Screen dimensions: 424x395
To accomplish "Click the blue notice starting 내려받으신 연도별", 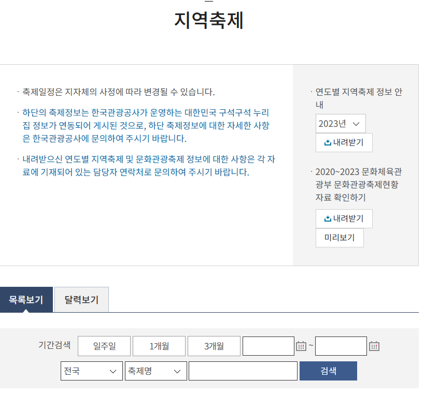I will click(149, 166).
